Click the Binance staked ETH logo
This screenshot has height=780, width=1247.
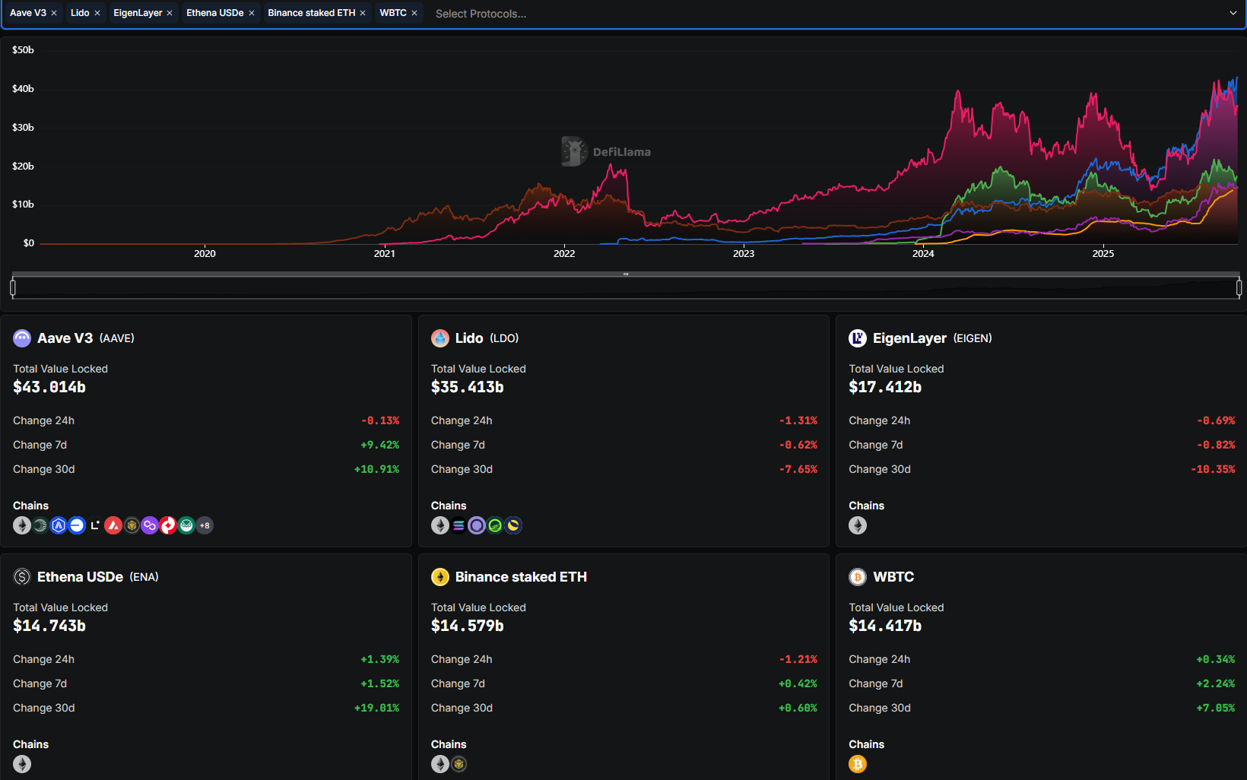(x=439, y=577)
